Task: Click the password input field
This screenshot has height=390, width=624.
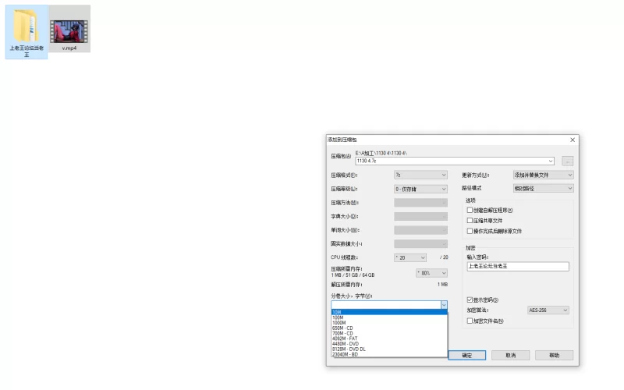Action: (518, 266)
